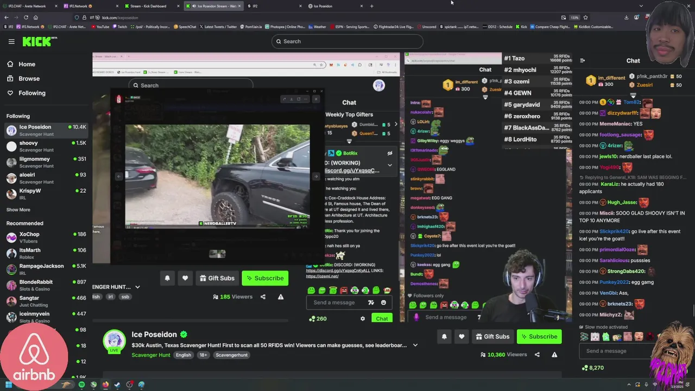Expand the stream title description chevron
695x391 pixels.
click(415, 345)
